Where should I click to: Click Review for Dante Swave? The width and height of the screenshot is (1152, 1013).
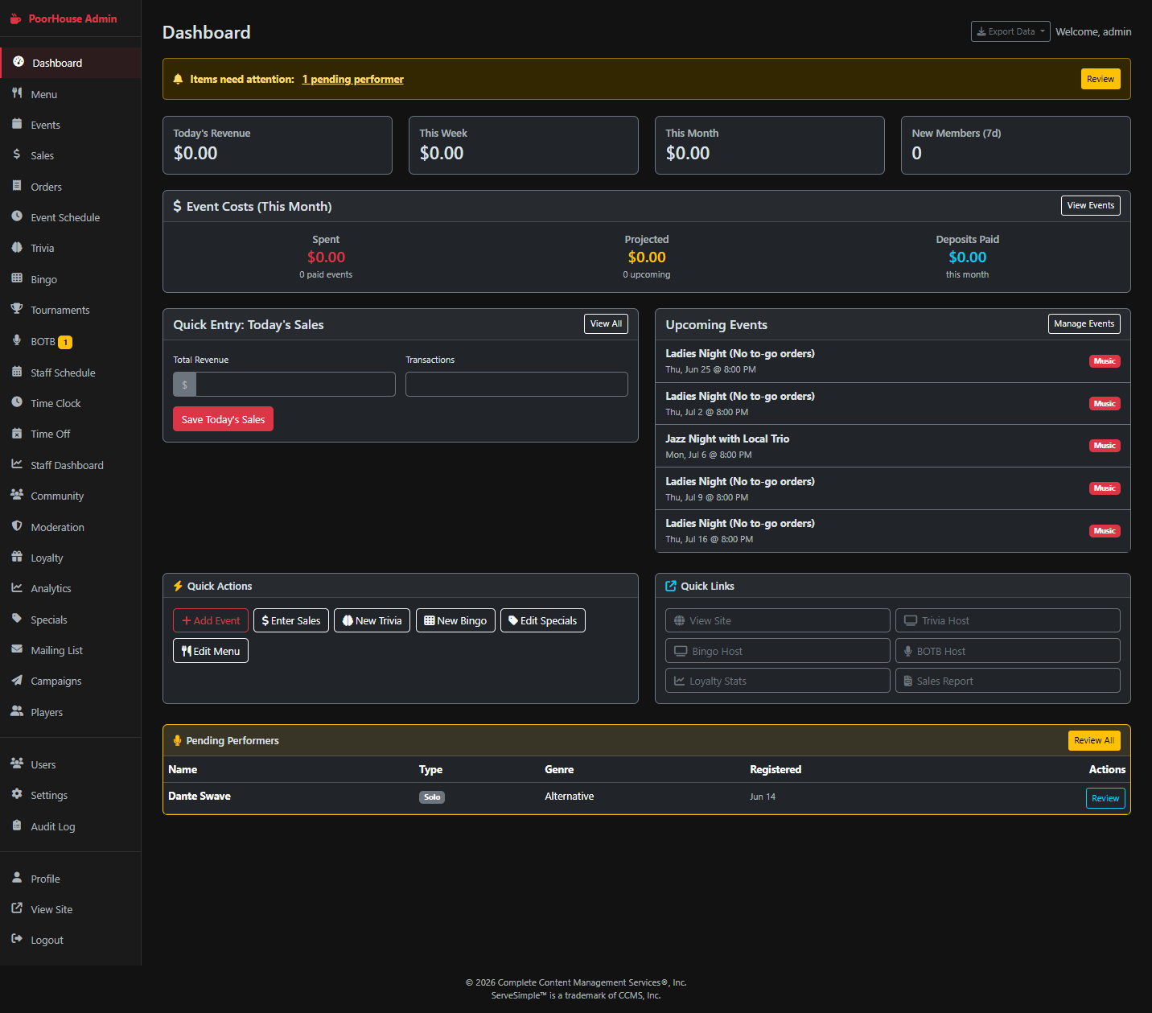tap(1105, 798)
